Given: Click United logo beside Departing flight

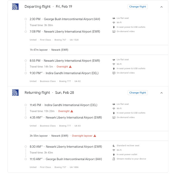Looking at the screenshot, I should point(15,7).
